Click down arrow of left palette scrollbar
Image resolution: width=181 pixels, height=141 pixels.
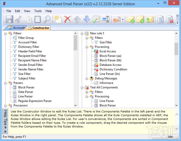point(76,105)
